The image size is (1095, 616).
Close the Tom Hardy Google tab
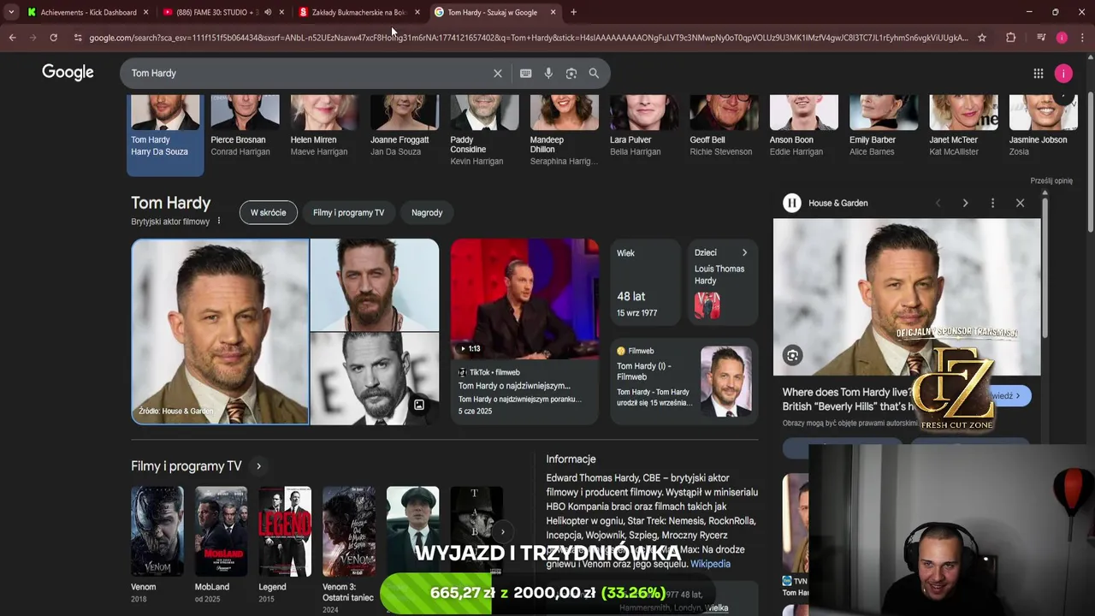(x=553, y=12)
